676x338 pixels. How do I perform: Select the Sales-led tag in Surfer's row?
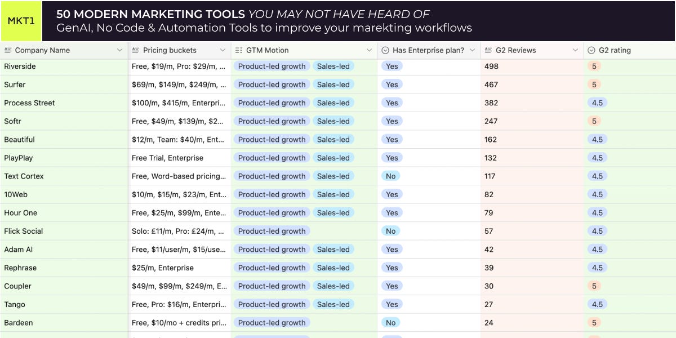click(333, 84)
